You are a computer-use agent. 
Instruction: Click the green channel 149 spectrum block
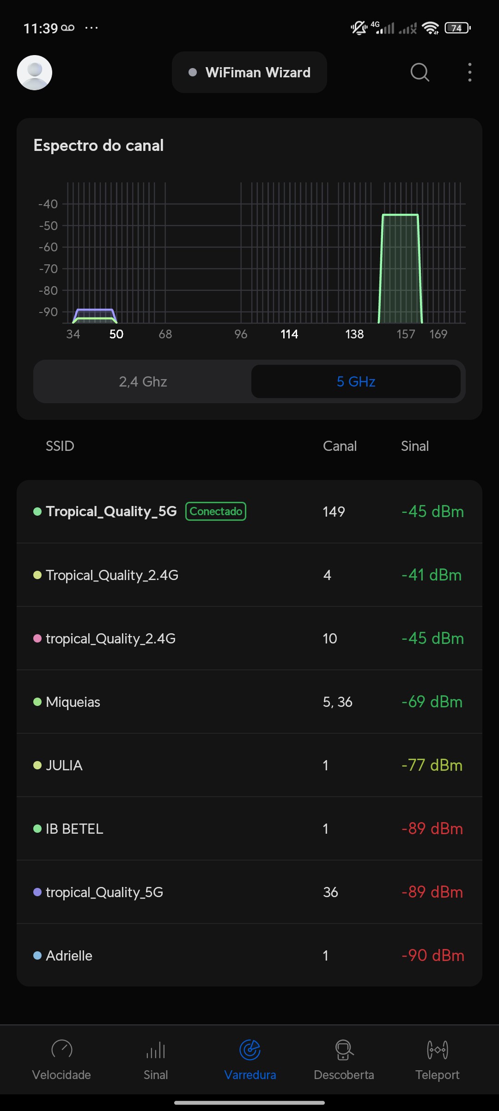click(x=400, y=268)
